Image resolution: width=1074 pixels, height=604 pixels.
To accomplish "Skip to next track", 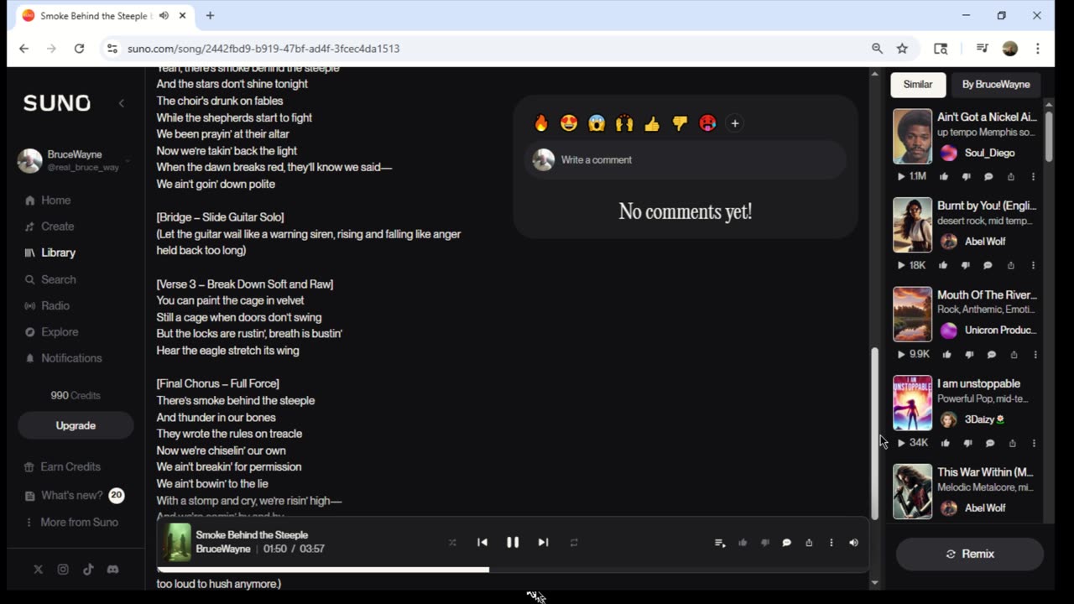I will (543, 543).
